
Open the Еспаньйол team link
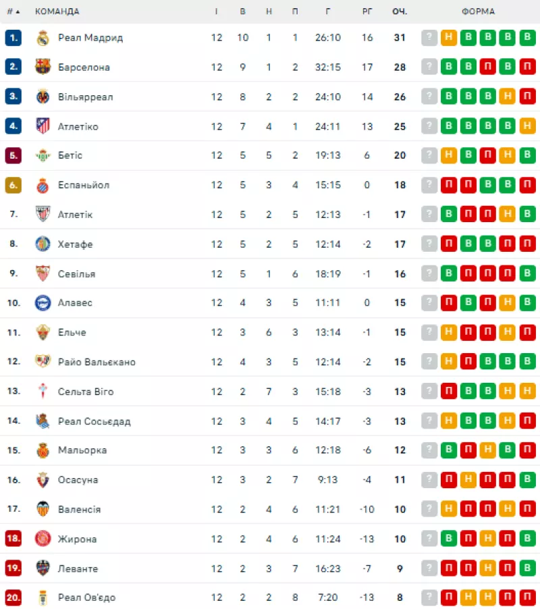84,185
